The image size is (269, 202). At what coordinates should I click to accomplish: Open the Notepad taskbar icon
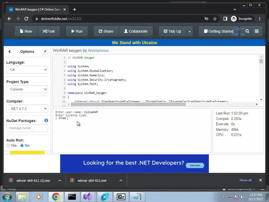(x=137, y=197)
